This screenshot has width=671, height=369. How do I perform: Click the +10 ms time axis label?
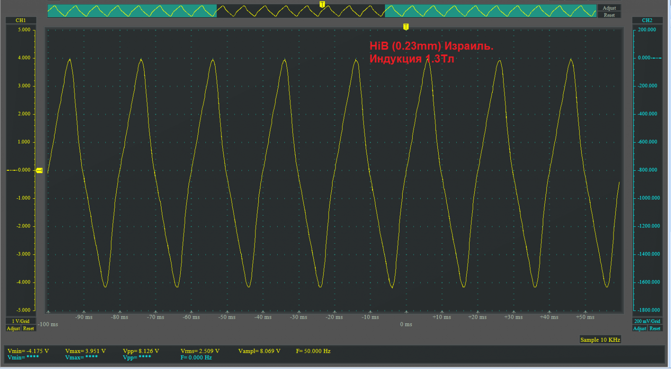click(442, 317)
